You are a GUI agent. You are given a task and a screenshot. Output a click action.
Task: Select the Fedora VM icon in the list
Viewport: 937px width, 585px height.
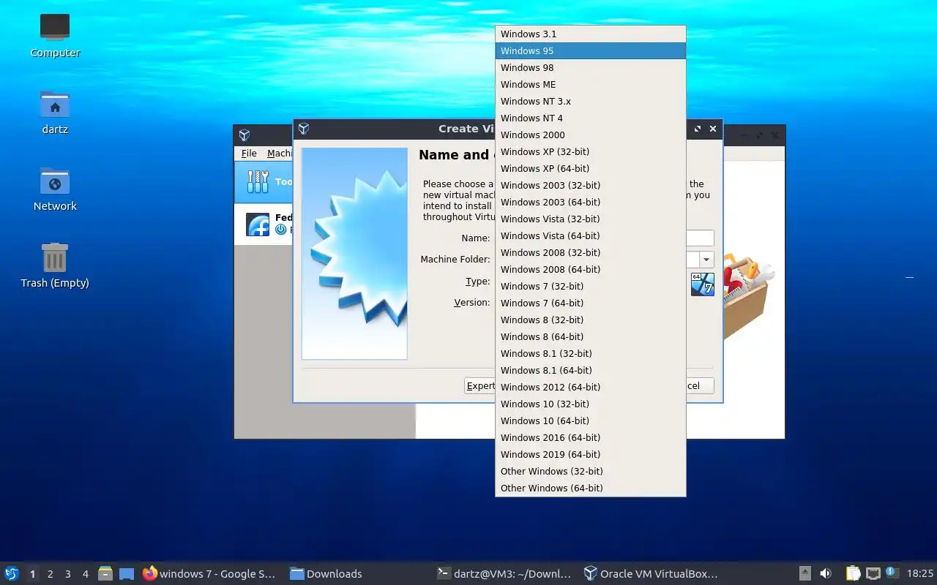258,224
